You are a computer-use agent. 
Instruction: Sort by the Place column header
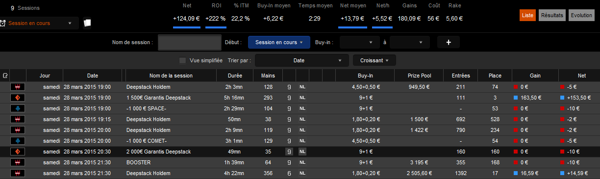495,76
